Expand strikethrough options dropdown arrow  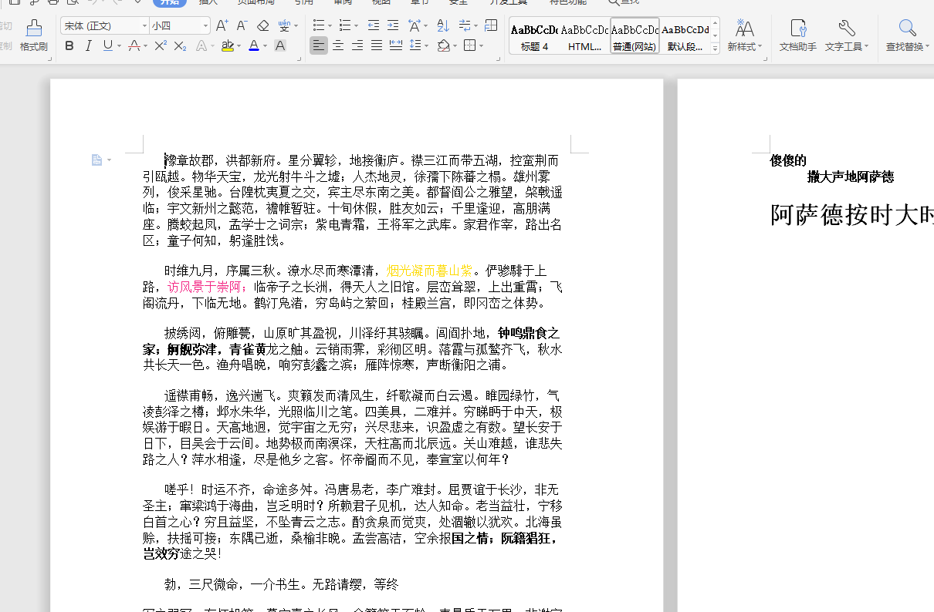(x=145, y=46)
